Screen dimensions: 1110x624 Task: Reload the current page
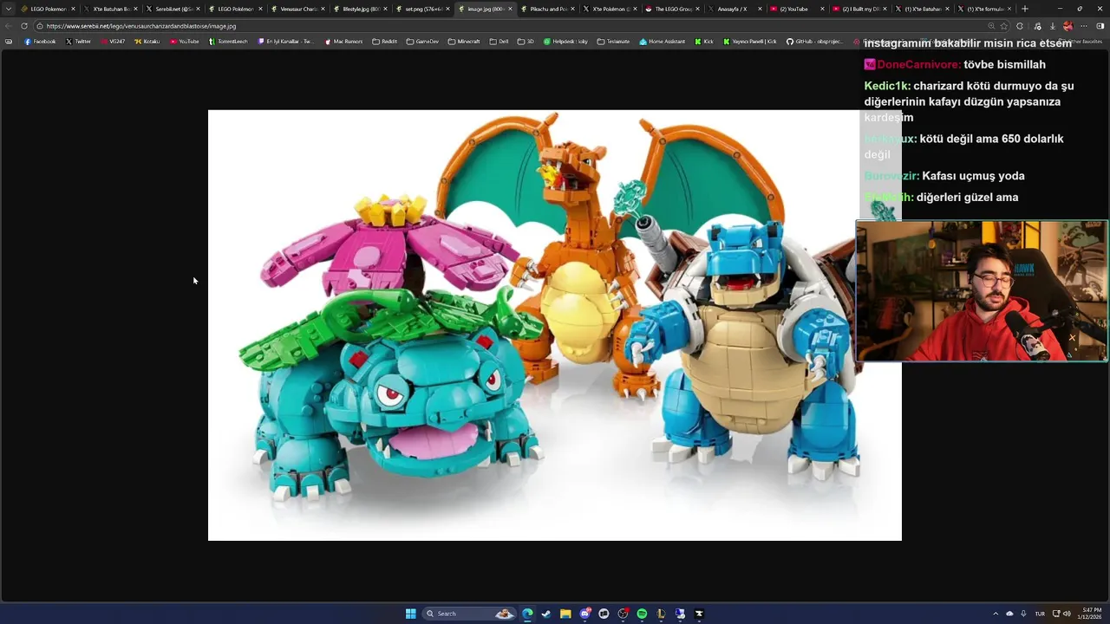(23, 26)
